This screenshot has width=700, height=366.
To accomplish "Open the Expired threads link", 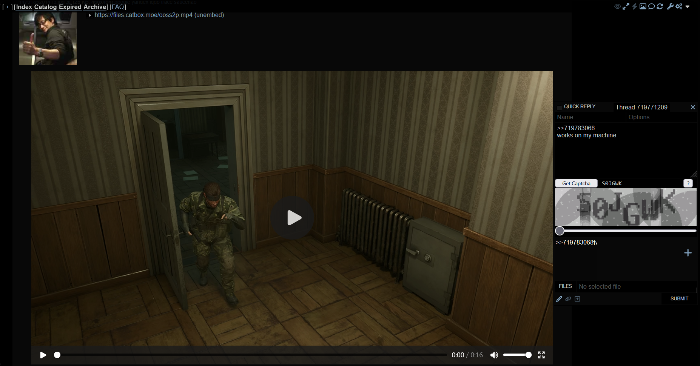I will (70, 7).
